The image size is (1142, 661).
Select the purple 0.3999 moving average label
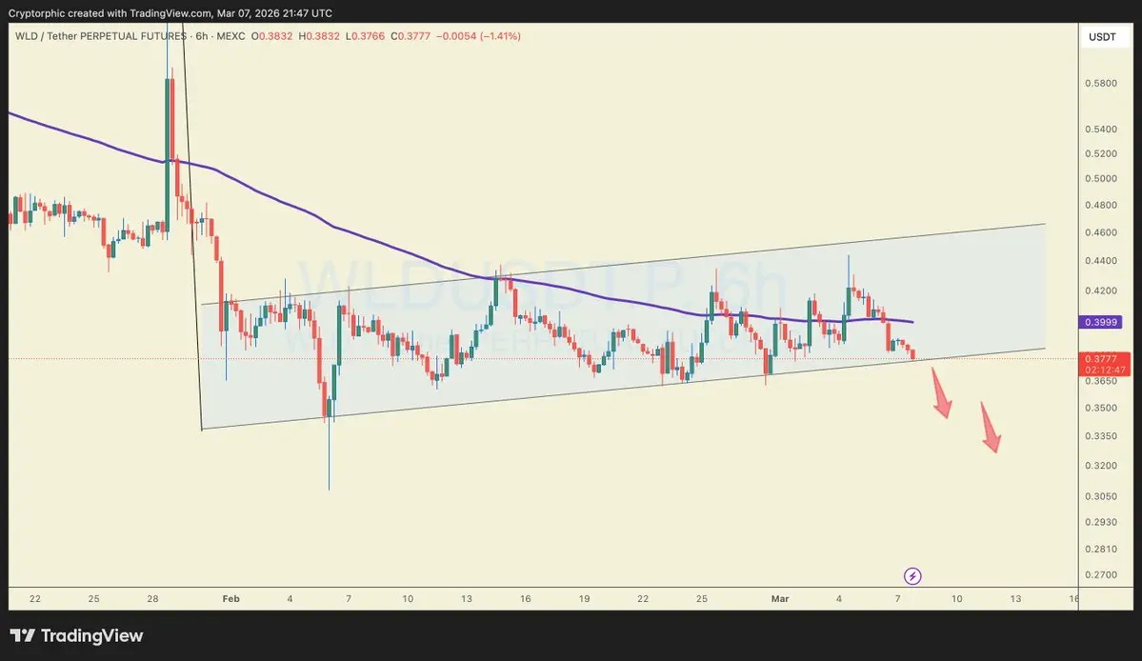(1100, 322)
